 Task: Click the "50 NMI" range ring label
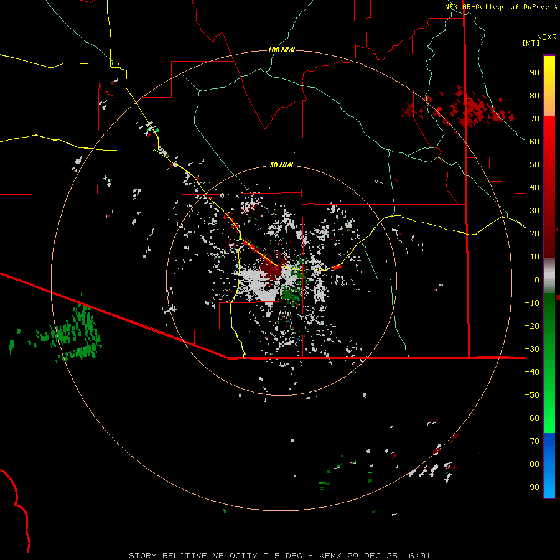click(x=281, y=165)
